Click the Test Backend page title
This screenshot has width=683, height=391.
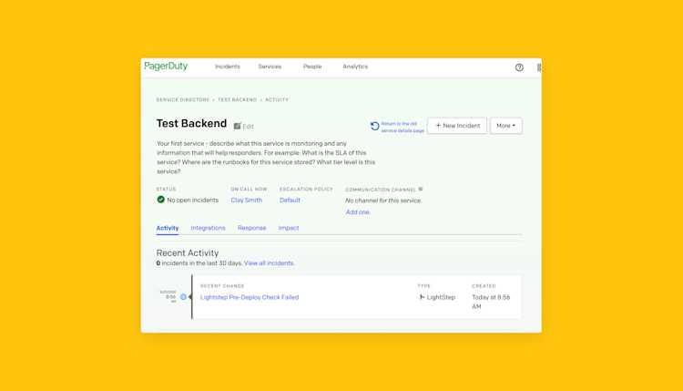click(x=191, y=123)
